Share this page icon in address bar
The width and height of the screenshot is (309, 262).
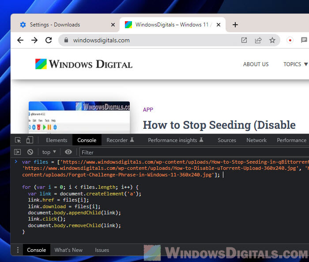point(258,40)
